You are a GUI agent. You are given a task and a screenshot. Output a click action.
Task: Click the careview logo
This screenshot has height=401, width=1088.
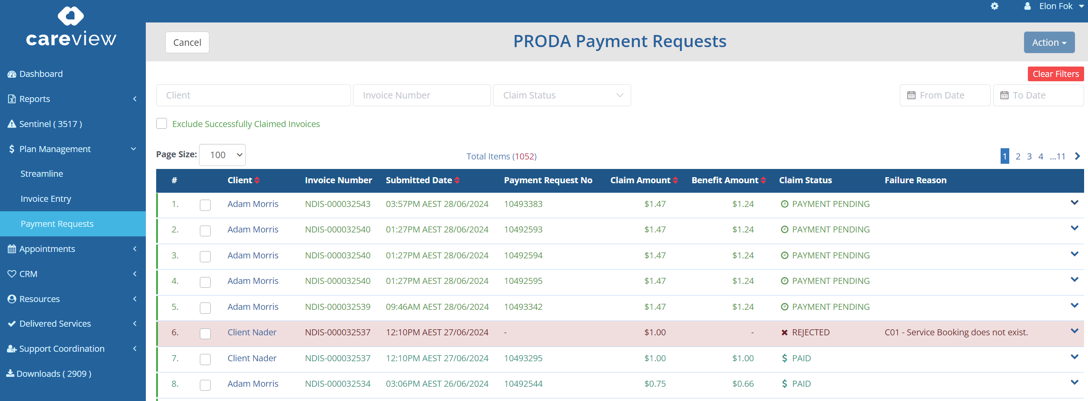(x=71, y=26)
